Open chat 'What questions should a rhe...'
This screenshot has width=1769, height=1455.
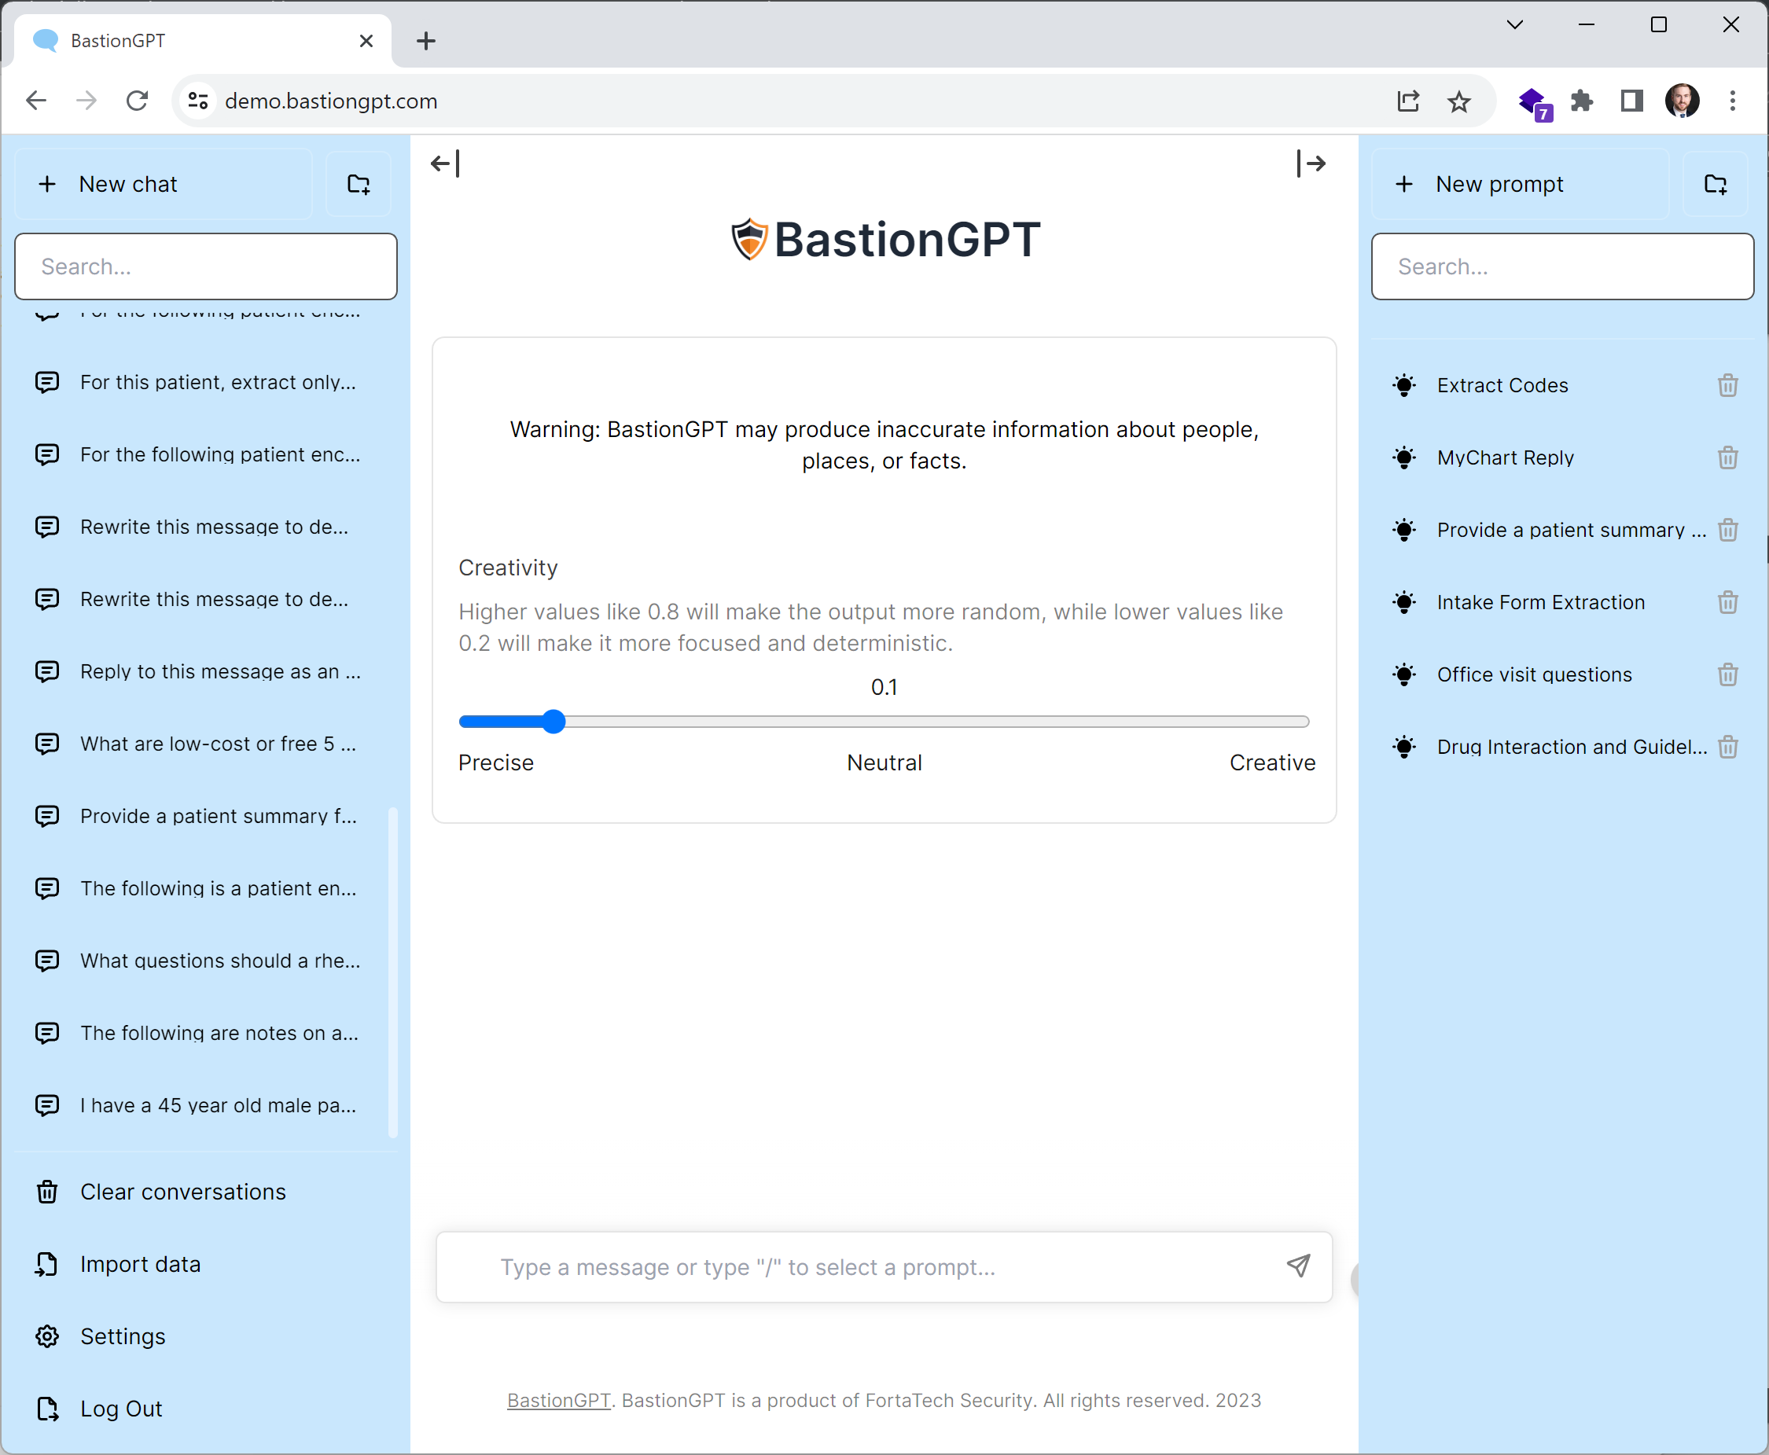(201, 961)
